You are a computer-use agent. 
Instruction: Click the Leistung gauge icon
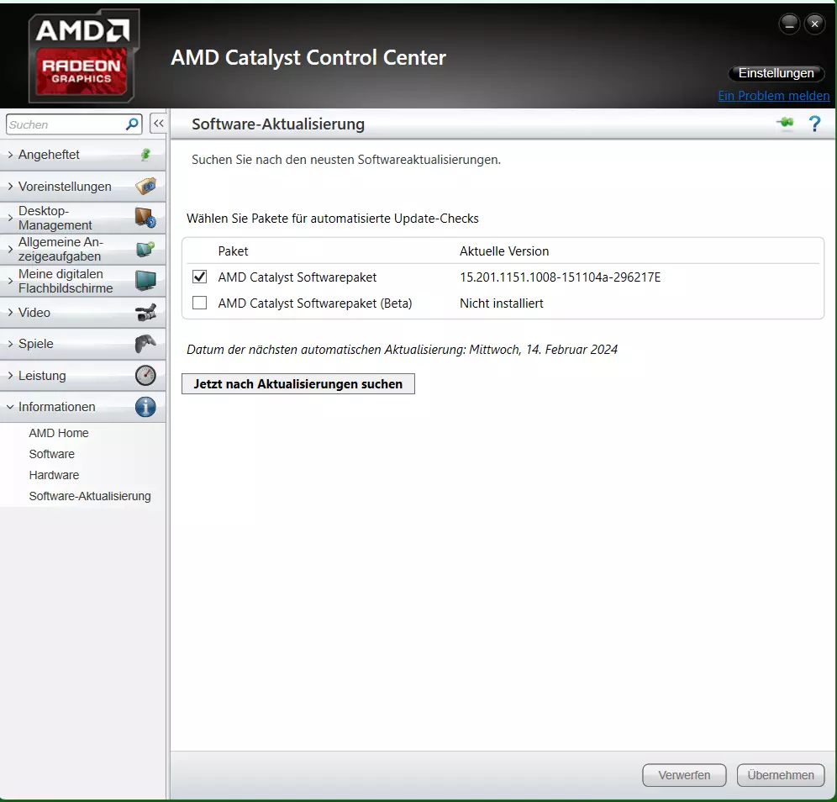pos(145,376)
